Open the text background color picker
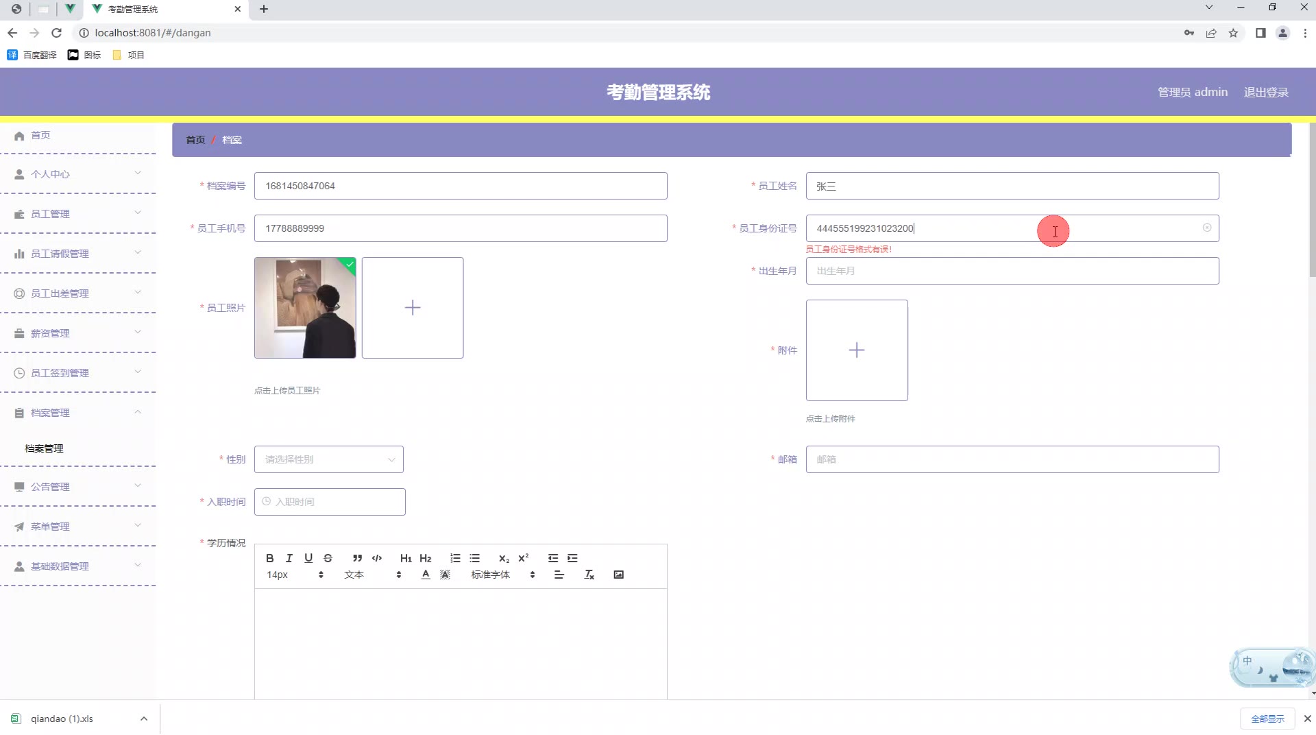This screenshot has width=1316, height=735. pyautogui.click(x=445, y=575)
